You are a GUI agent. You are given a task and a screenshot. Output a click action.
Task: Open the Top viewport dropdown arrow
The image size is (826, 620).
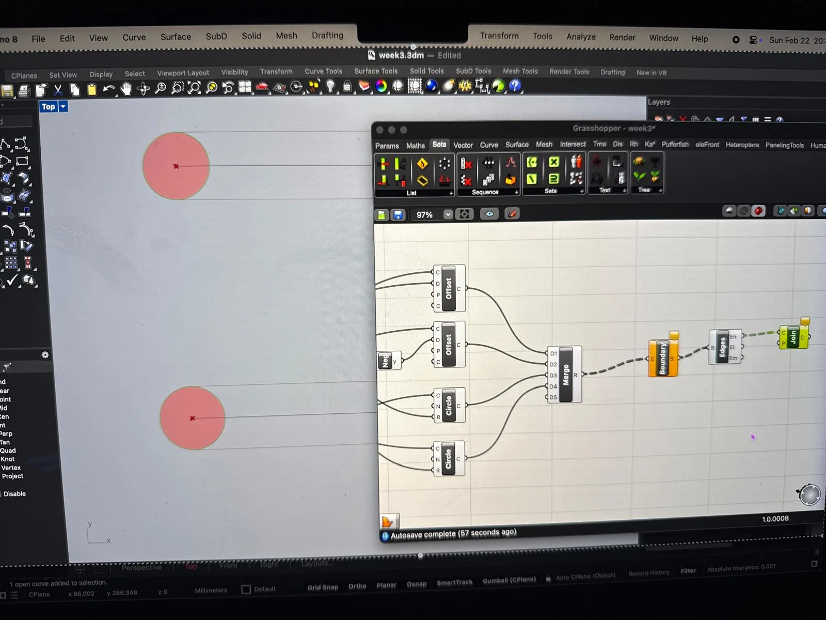(63, 106)
